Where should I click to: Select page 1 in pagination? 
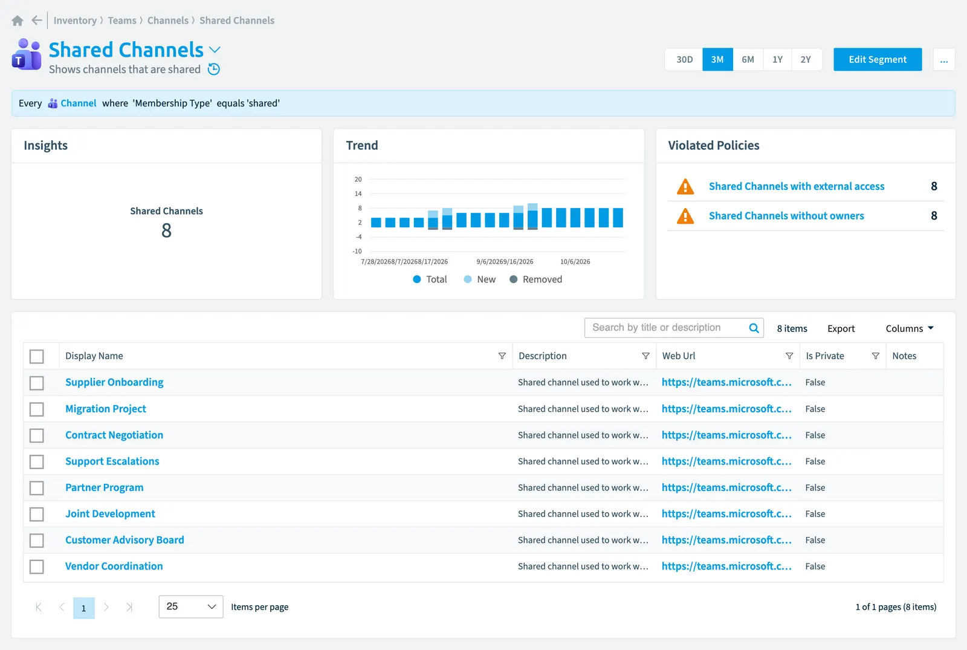[84, 608]
